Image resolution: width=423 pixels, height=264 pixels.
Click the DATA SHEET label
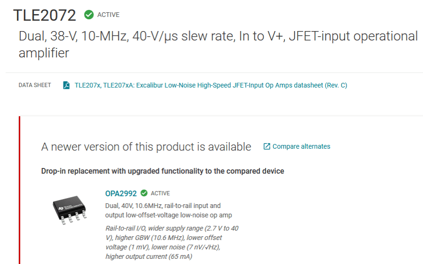point(35,85)
